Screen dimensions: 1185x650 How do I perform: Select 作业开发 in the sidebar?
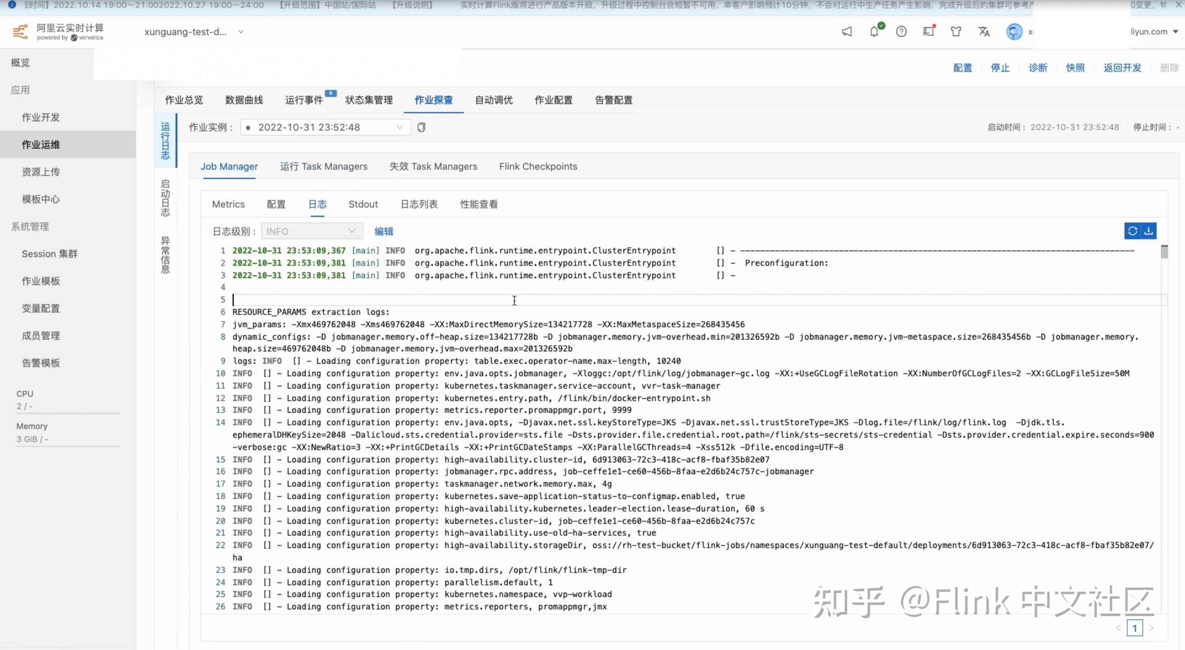[41, 117]
